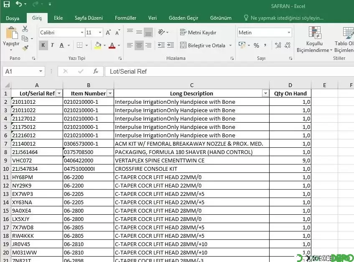Click the text orientation icon
Screen dimensions: 354x262
[x=161, y=32]
